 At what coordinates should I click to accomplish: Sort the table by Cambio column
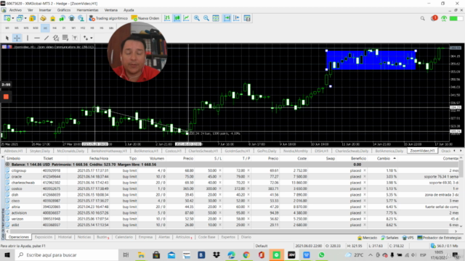click(x=384, y=159)
